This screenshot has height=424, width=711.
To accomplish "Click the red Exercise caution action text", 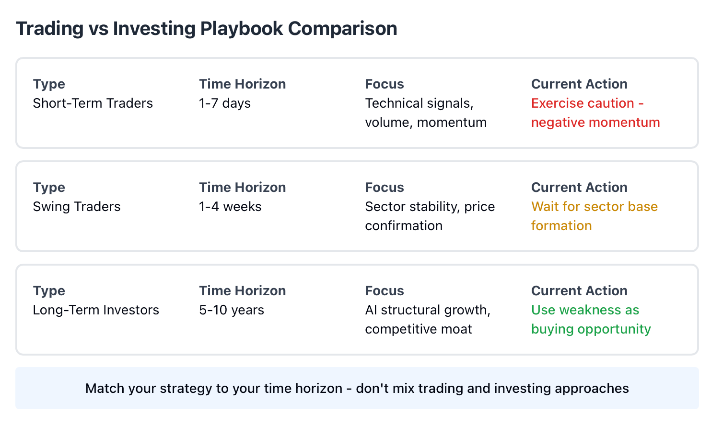I will 595,113.
